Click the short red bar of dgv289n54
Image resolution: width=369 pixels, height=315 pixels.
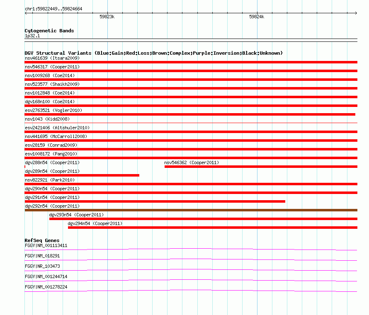[x=82, y=175]
